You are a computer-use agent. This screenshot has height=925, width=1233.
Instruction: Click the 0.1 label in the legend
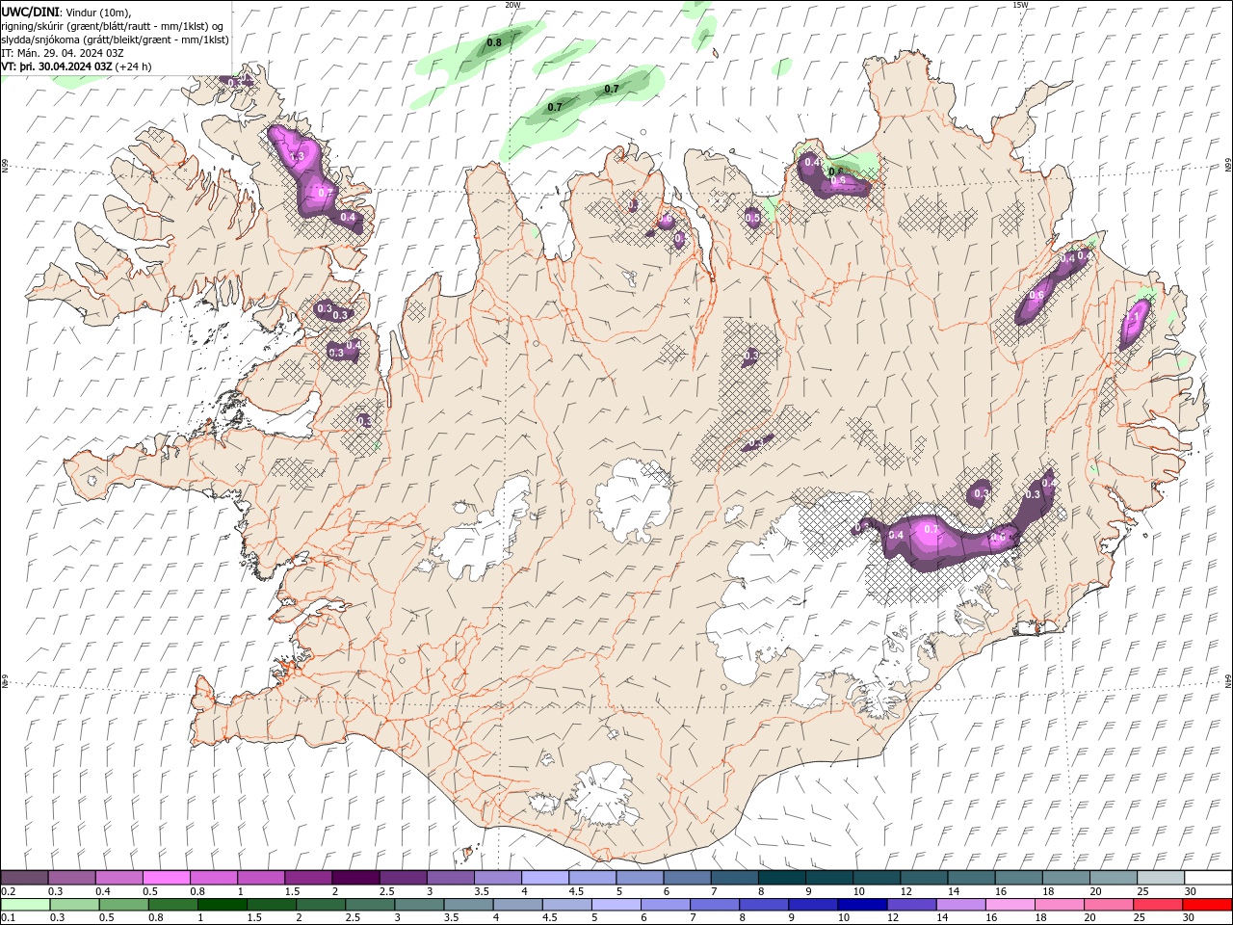point(7,918)
